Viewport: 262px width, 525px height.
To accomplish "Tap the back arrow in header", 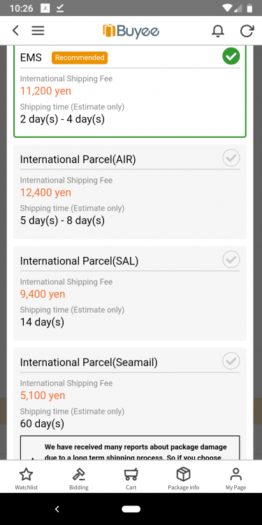I will (x=15, y=31).
